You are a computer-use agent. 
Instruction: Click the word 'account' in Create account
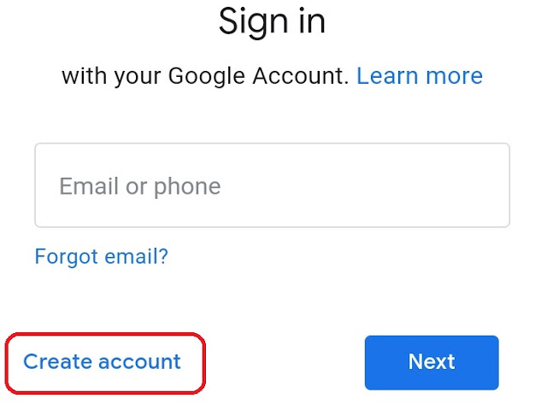(x=139, y=362)
